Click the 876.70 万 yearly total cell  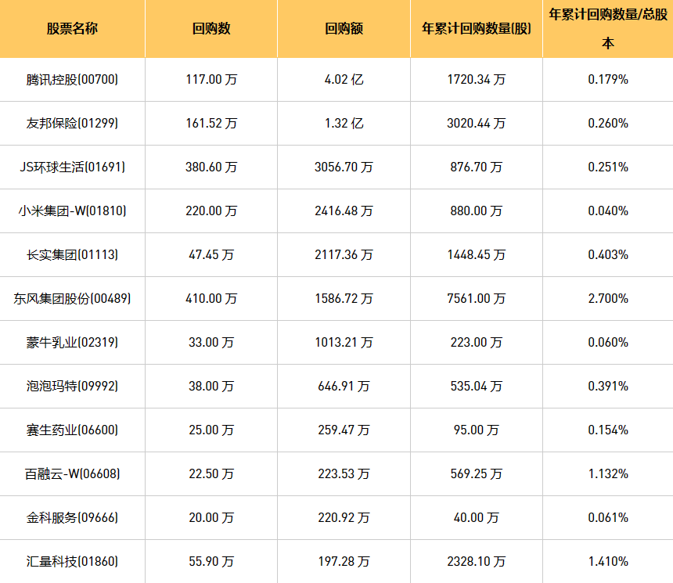477,167
